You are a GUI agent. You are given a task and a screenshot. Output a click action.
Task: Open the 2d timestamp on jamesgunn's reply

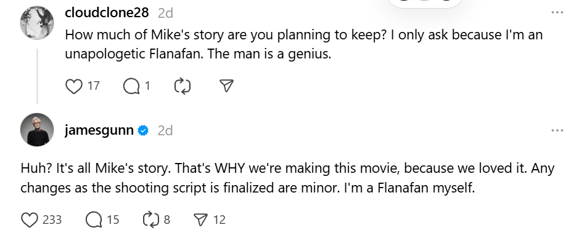click(x=165, y=131)
